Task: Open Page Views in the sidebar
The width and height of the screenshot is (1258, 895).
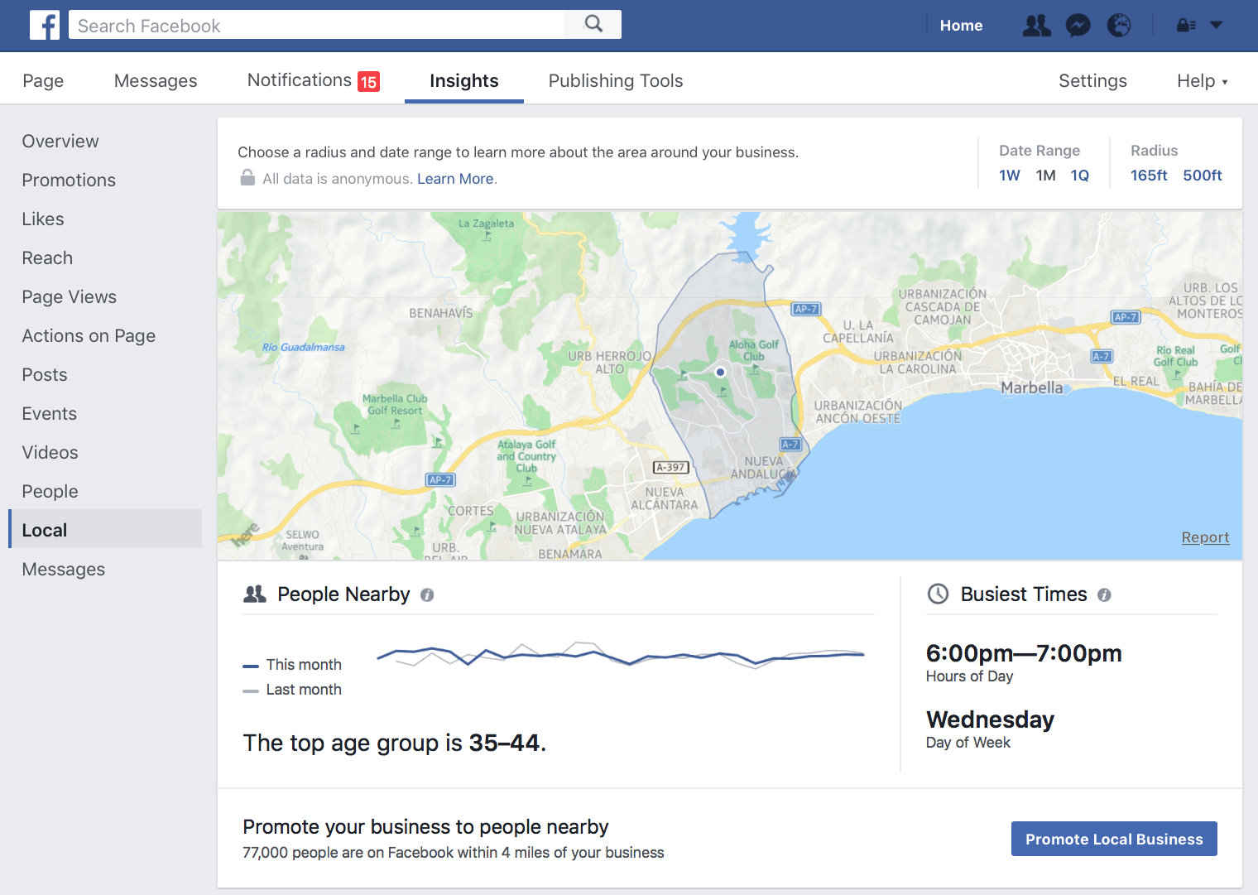Action: coord(70,296)
